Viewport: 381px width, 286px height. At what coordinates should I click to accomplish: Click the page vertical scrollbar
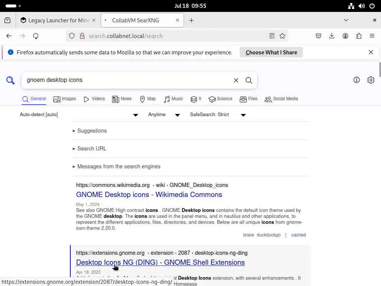[x=380, y=70]
